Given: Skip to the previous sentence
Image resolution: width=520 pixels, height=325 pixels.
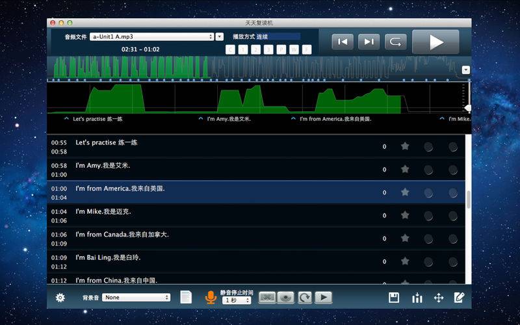Looking at the screenshot, I should 343,42.
